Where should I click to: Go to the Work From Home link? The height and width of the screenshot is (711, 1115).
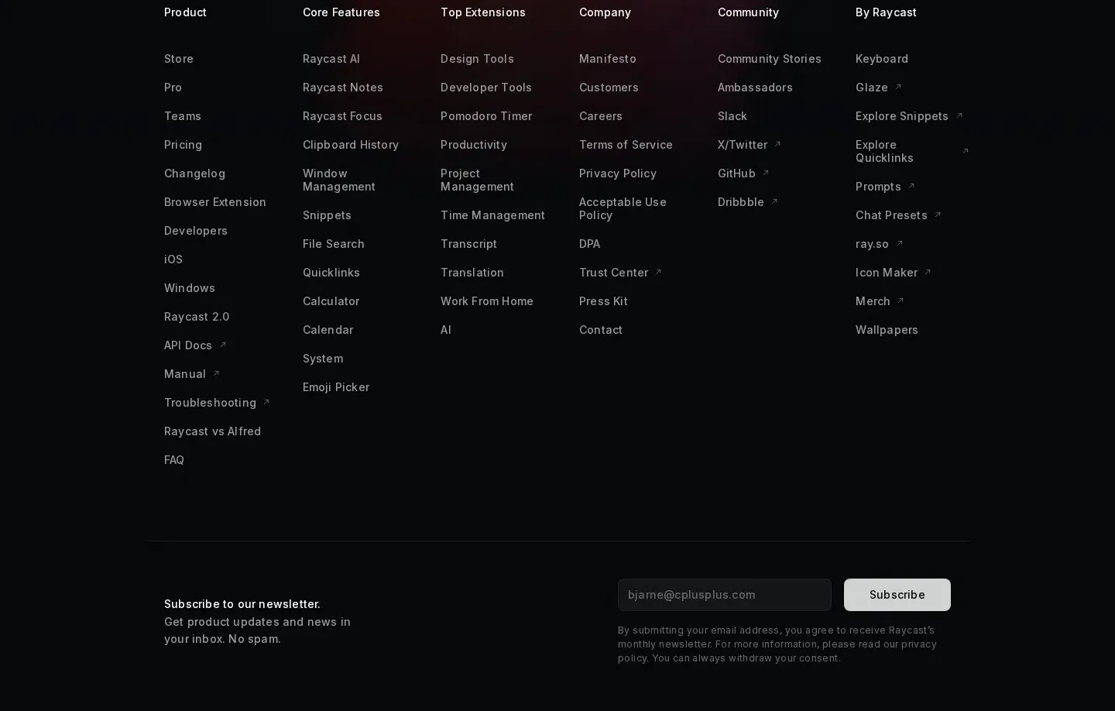tap(487, 301)
